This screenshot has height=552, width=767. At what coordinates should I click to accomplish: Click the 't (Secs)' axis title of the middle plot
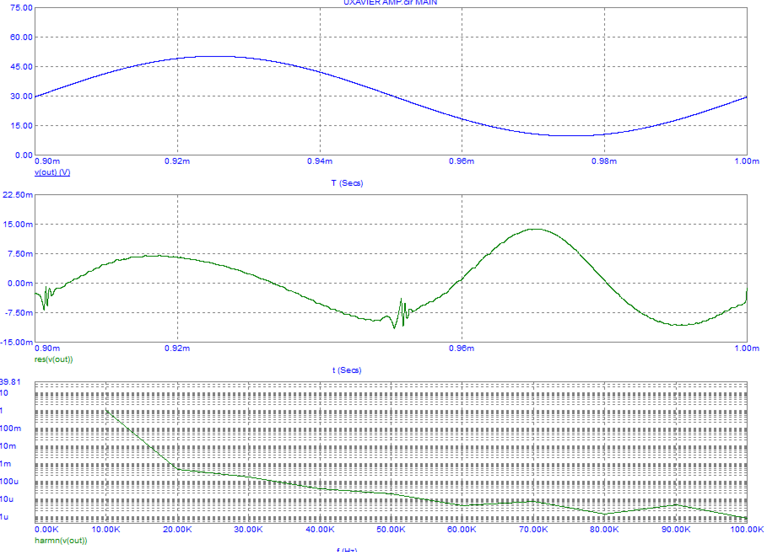tap(347, 370)
